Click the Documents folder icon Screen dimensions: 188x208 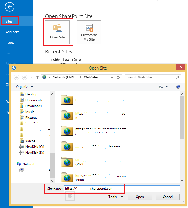(x=22, y=100)
